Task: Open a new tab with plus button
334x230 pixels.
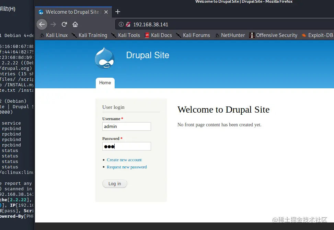Action: [x=118, y=12]
